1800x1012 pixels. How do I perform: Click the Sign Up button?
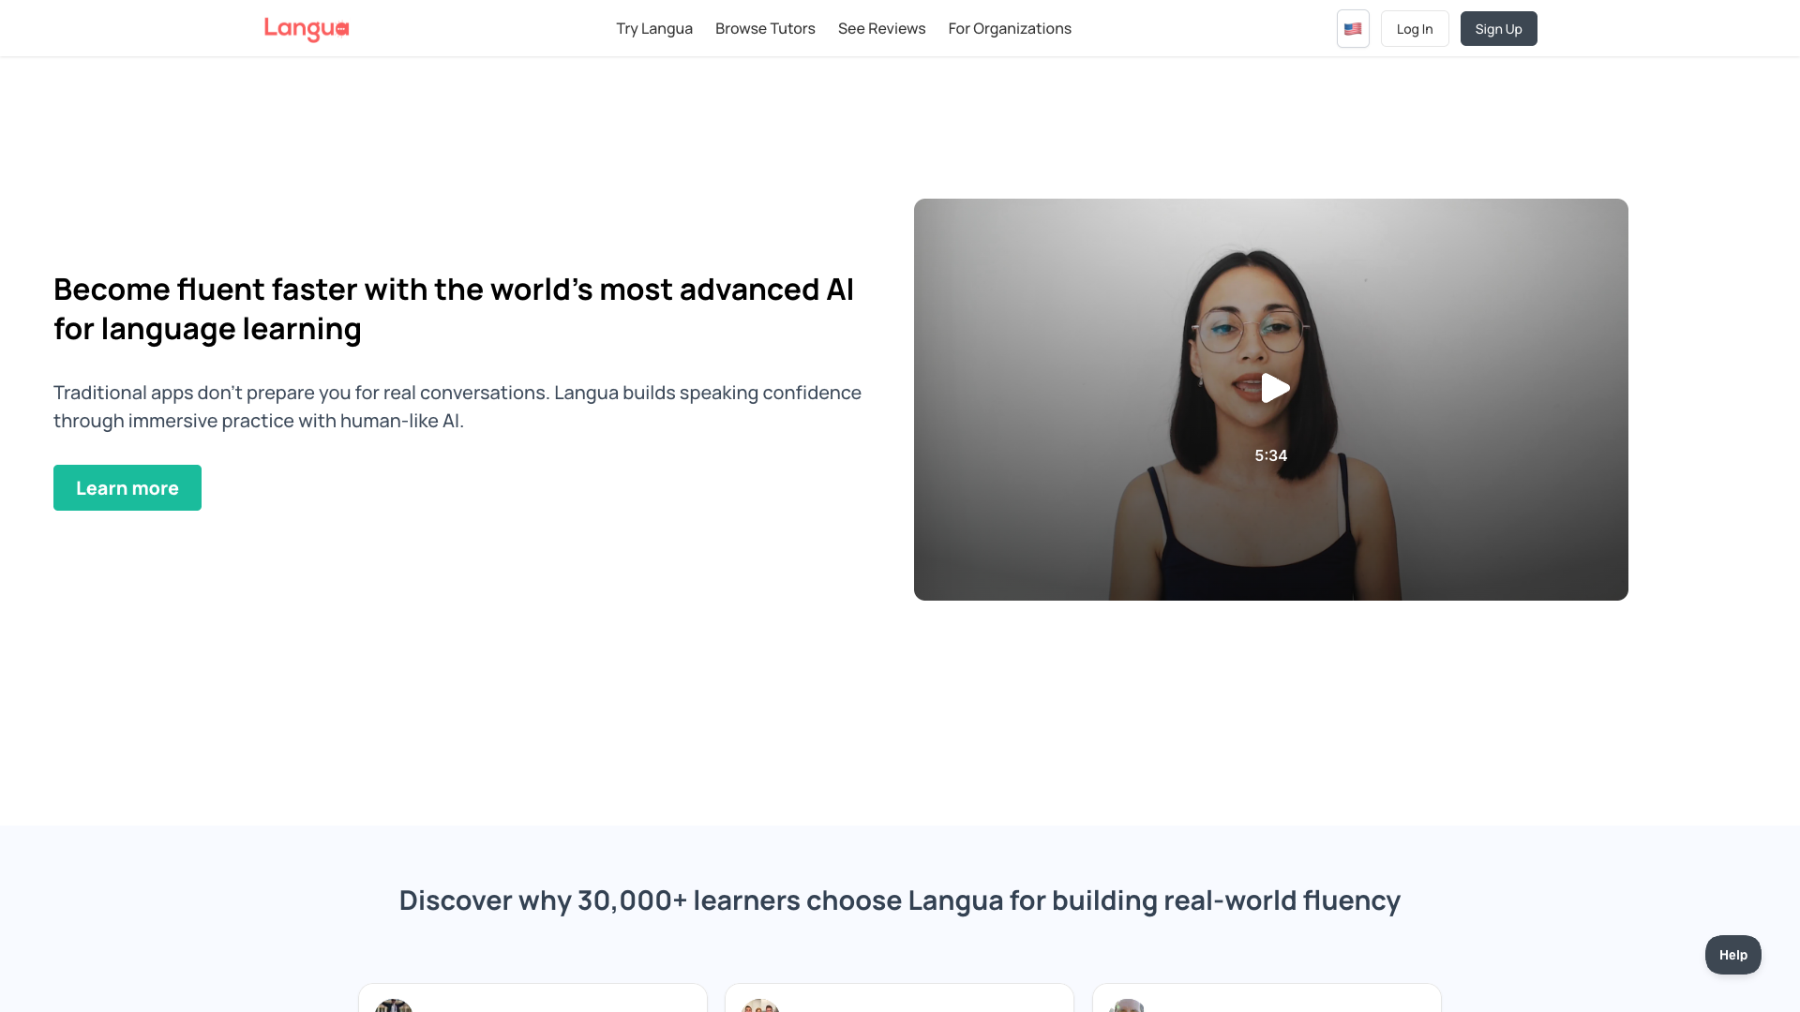[1498, 29]
